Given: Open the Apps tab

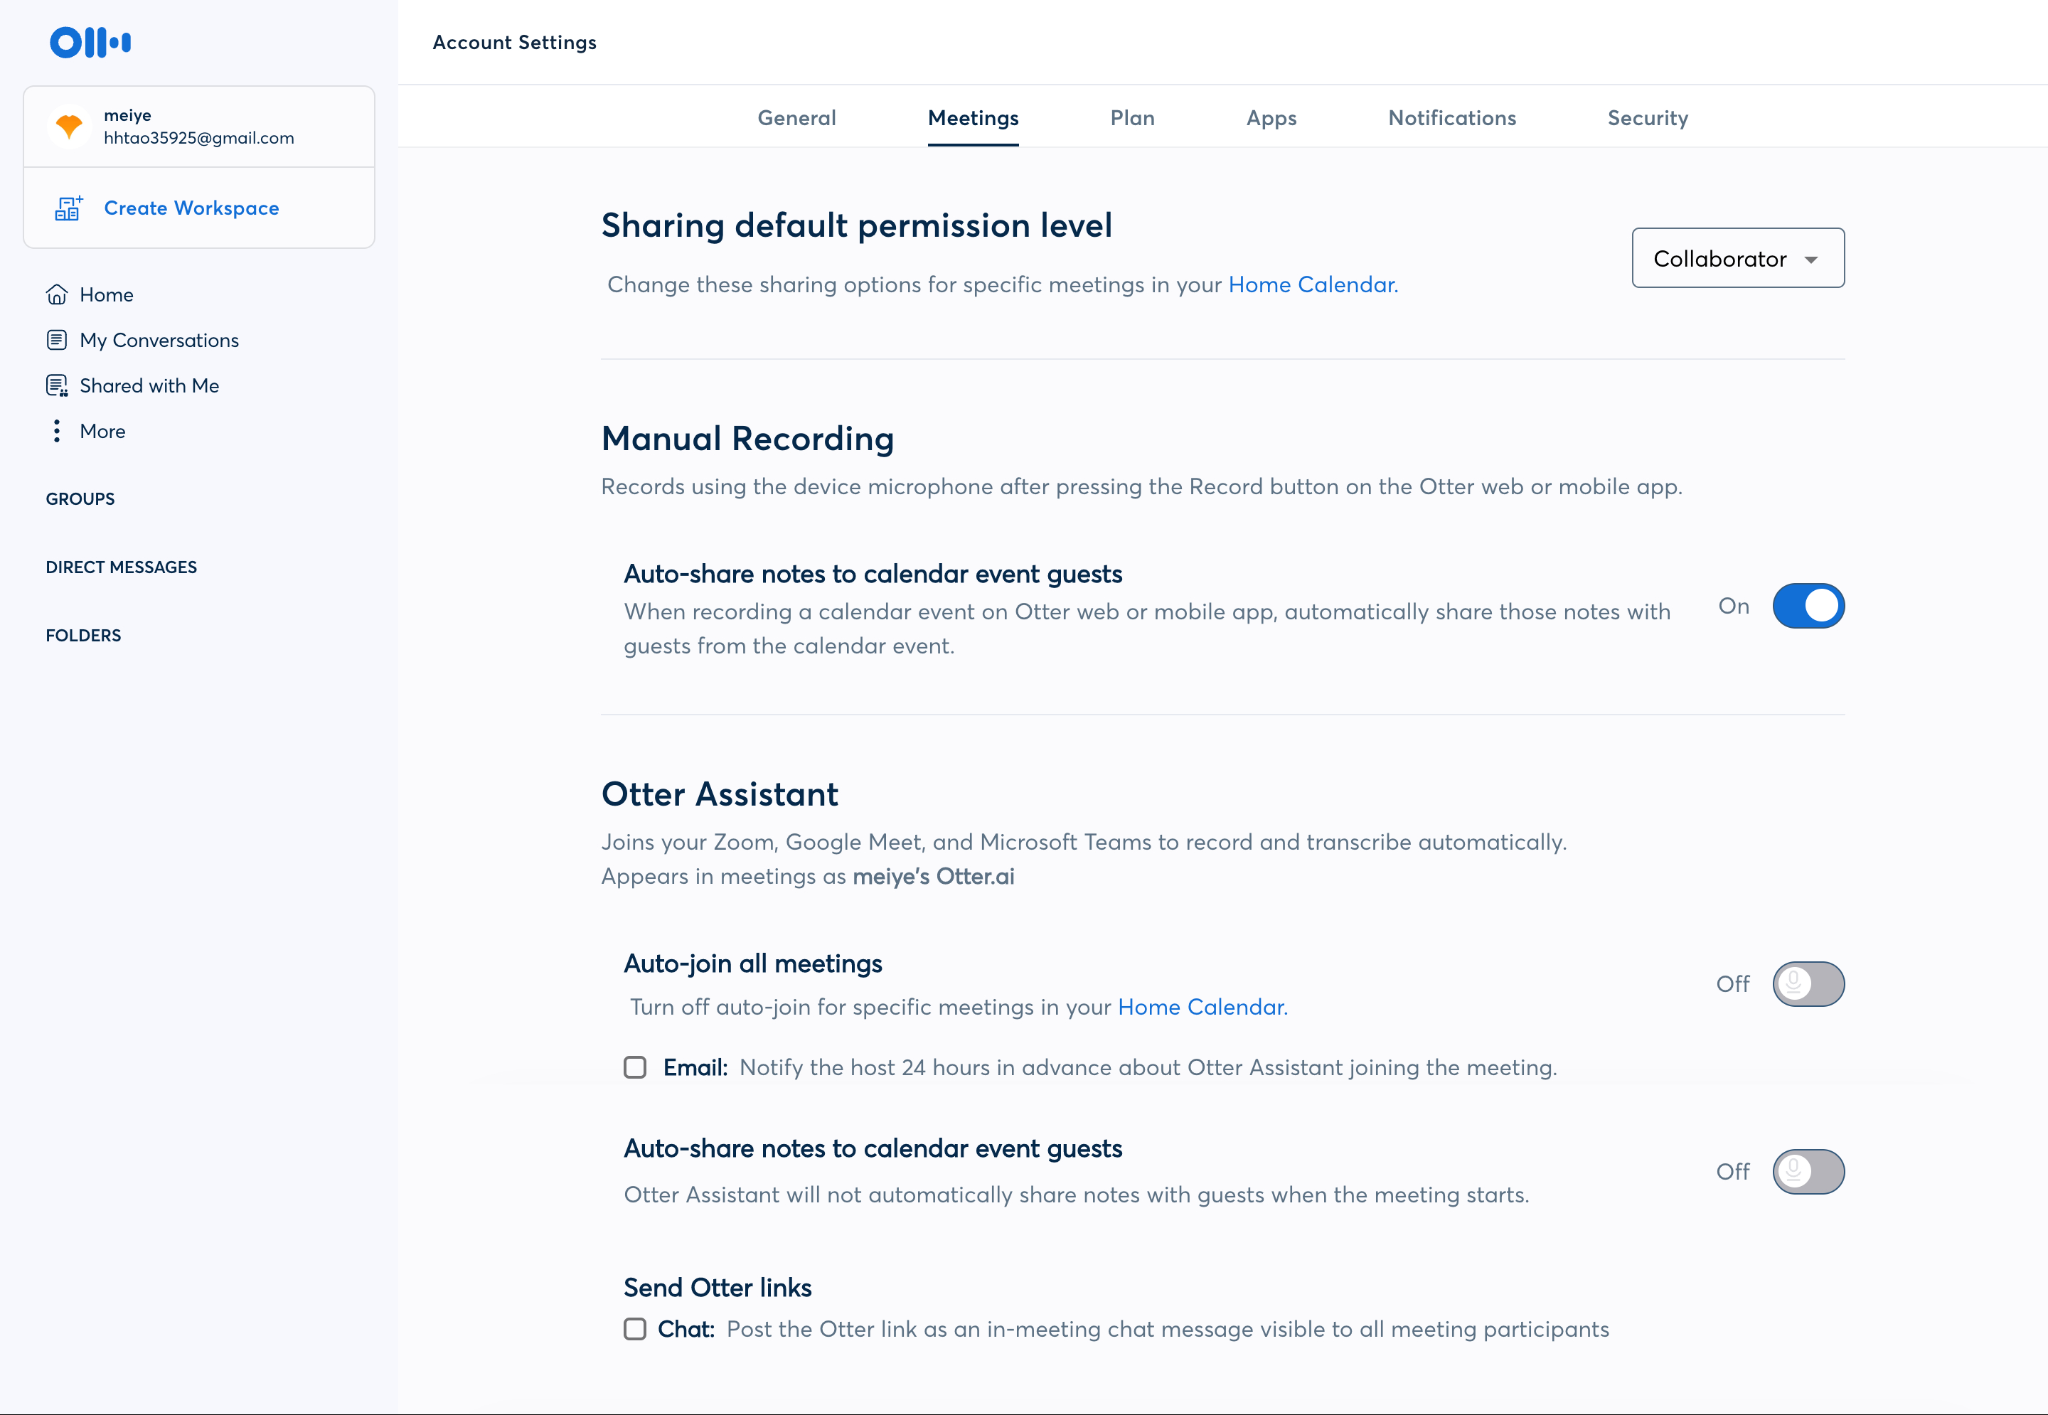Looking at the screenshot, I should [1271, 118].
